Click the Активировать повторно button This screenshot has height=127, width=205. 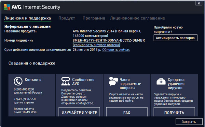tap(176, 38)
